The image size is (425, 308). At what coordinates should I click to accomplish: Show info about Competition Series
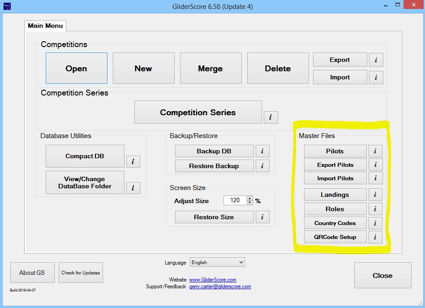point(271,117)
